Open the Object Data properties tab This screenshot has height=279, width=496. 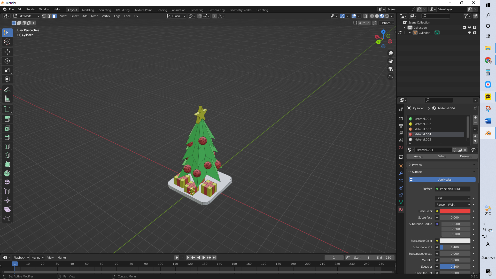coord(401,202)
